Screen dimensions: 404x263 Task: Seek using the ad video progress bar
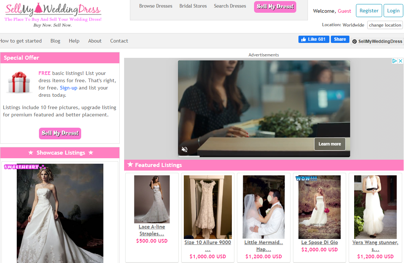click(264, 156)
